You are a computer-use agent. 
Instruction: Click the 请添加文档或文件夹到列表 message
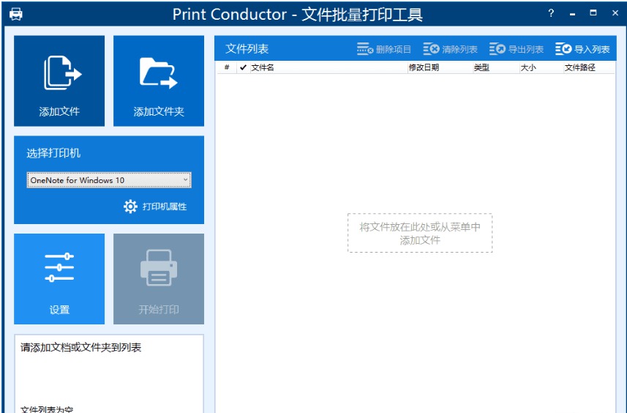pyautogui.click(x=80, y=347)
